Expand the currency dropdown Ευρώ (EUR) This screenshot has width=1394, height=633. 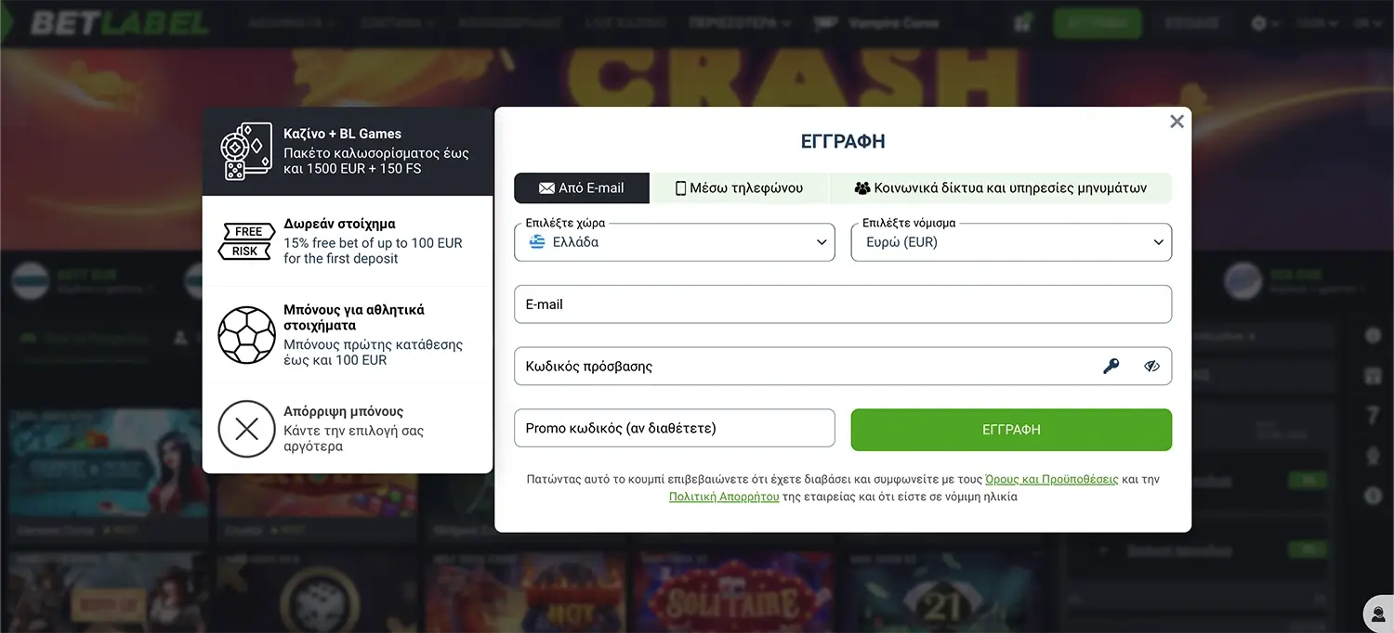[x=1011, y=242]
